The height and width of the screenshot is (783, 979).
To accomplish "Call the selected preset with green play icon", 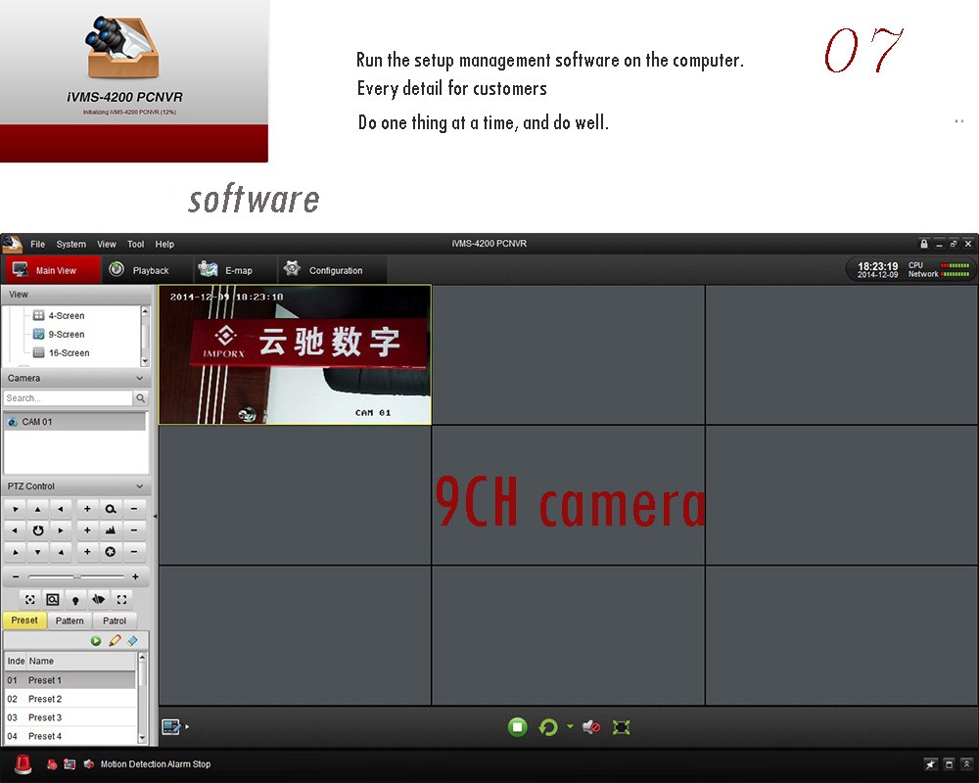I will [96, 641].
